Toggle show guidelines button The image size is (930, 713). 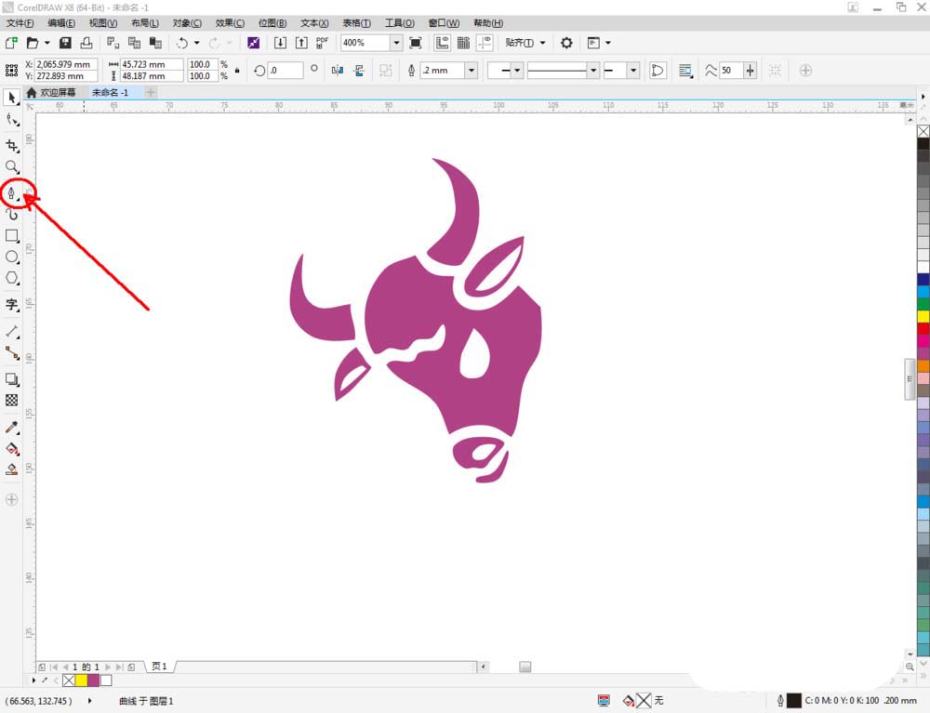click(485, 43)
